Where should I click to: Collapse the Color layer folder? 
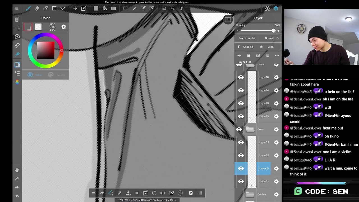pyautogui.click(x=250, y=129)
